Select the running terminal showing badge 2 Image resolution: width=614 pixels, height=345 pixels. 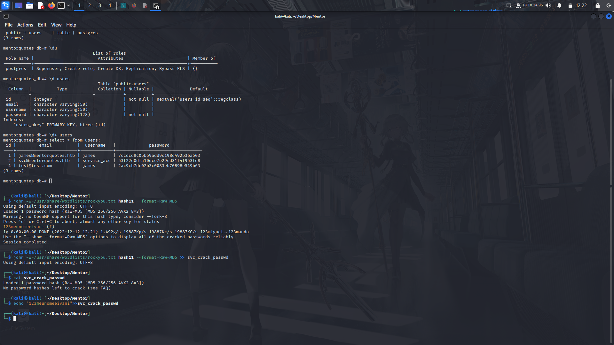pos(156,5)
